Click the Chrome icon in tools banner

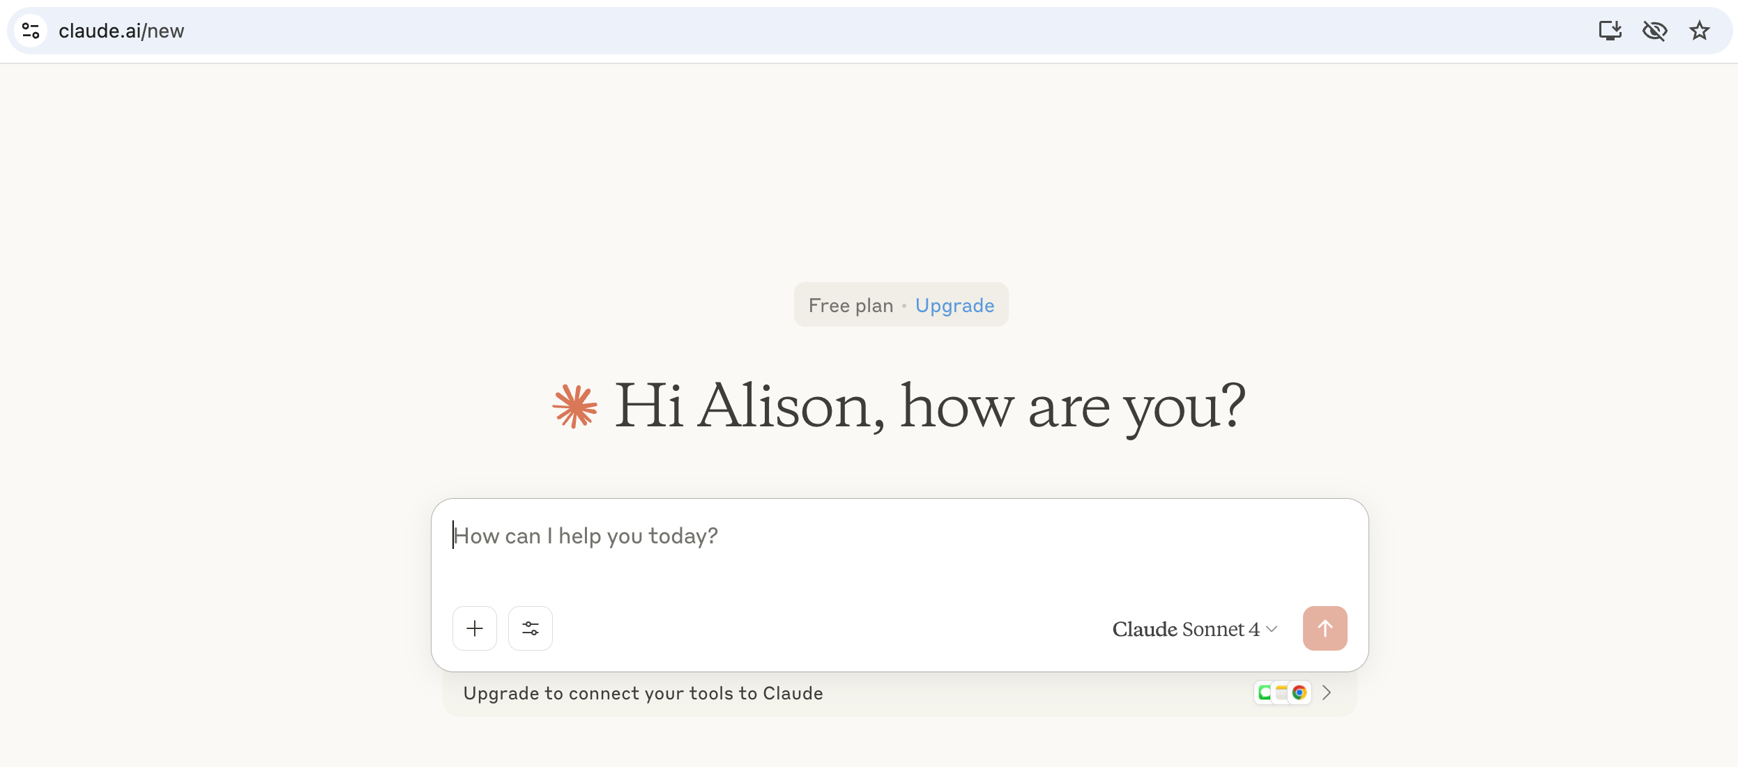(1299, 692)
